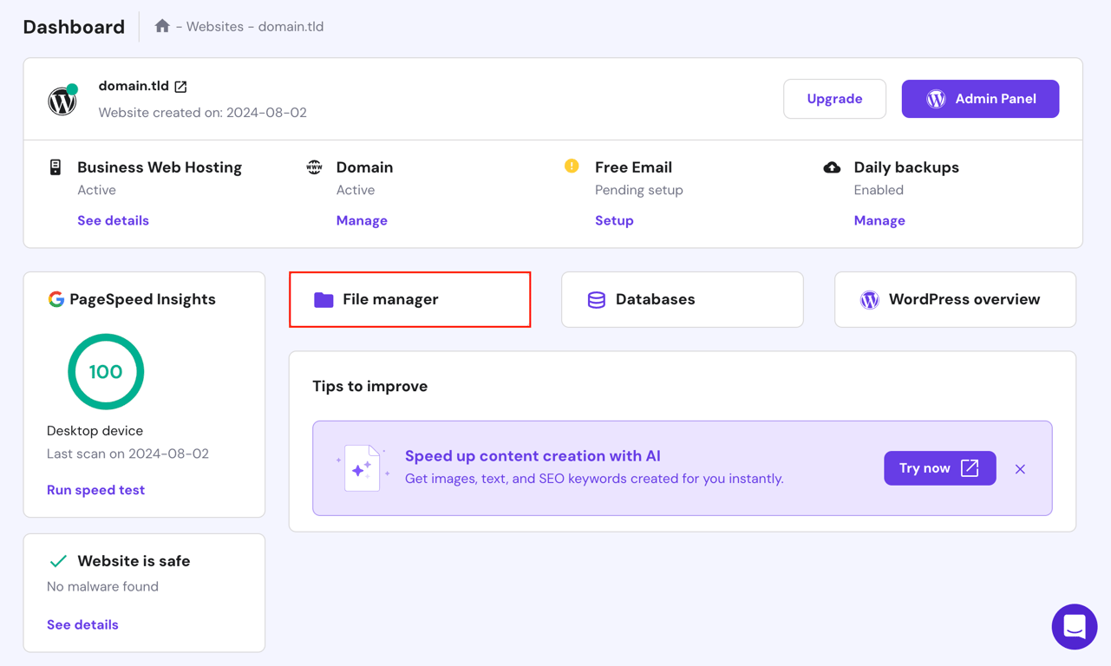Click the Databases stack icon
Viewport: 1111px width, 666px height.
click(596, 298)
